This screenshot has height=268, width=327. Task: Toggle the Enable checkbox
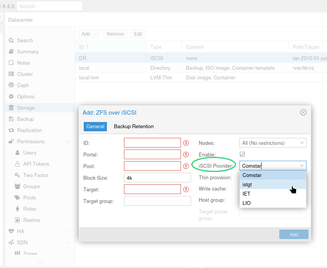tap(242, 155)
